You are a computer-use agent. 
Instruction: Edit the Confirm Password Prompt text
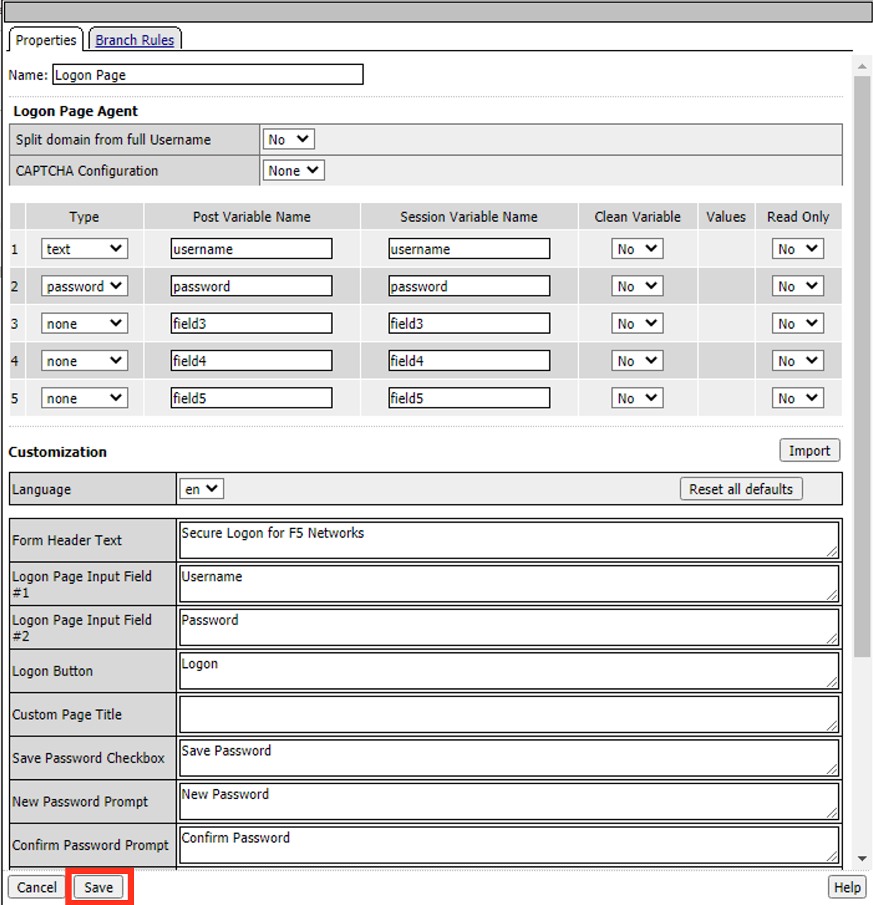tap(509, 845)
